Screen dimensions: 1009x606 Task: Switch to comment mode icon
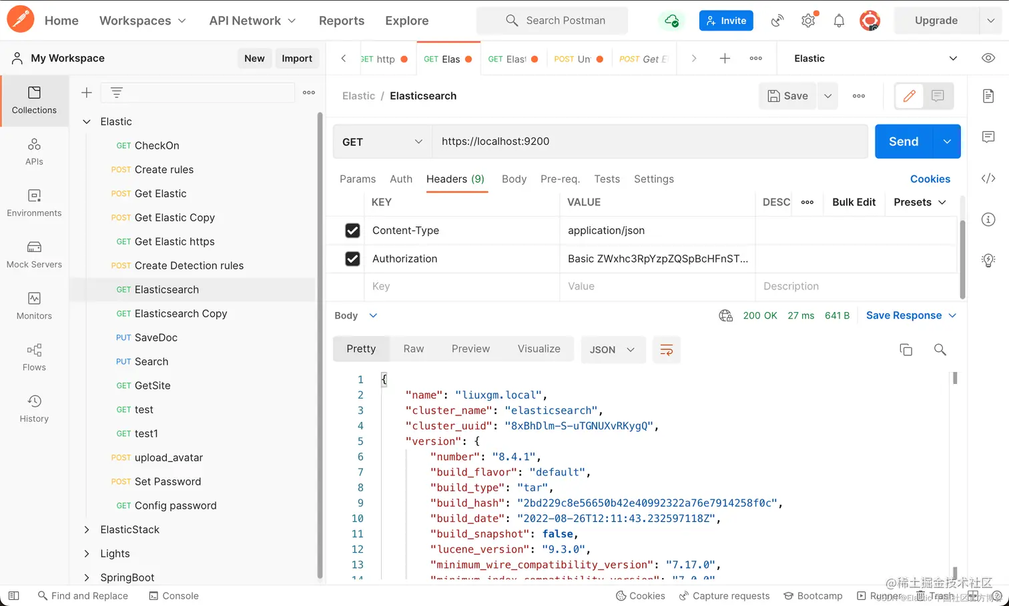tap(938, 96)
